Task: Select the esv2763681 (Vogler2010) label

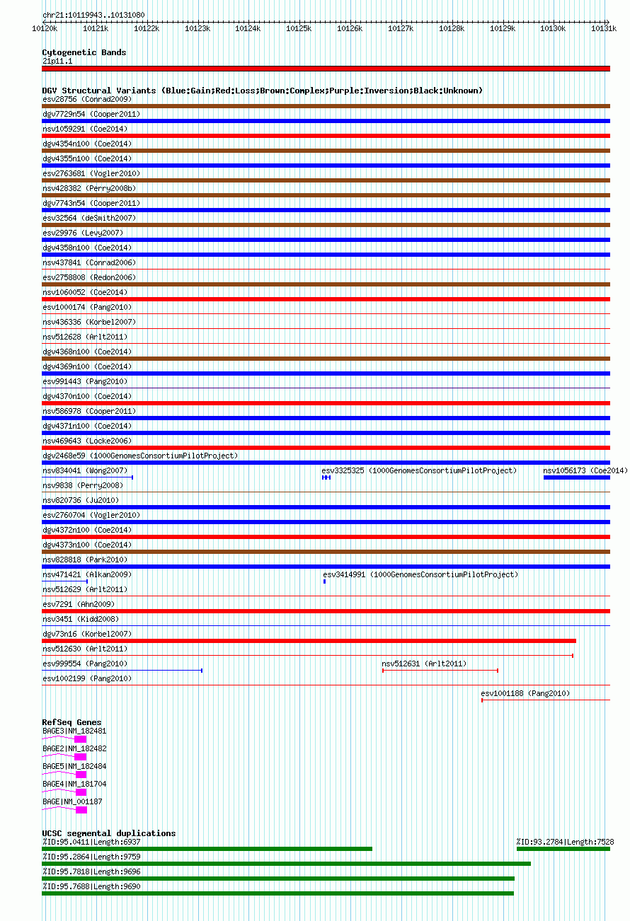Action: pos(91,173)
